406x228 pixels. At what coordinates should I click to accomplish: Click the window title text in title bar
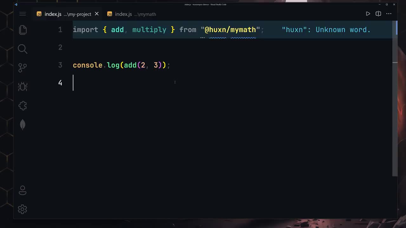[x=205, y=4]
